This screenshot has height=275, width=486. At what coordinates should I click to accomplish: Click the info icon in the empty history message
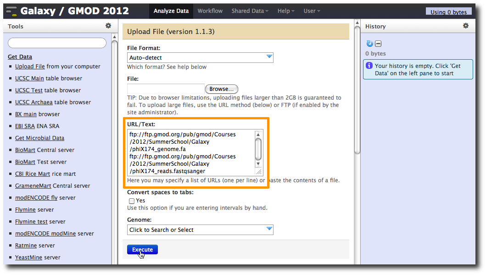pos(369,66)
